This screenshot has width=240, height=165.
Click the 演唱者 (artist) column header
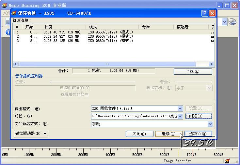(x=191, y=27)
